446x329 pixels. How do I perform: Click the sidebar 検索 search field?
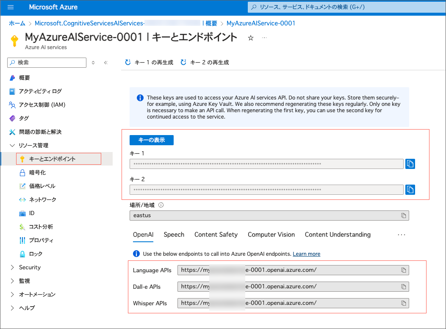(47, 63)
